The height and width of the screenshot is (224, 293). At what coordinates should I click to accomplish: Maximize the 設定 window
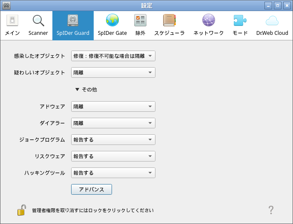point(278,6)
